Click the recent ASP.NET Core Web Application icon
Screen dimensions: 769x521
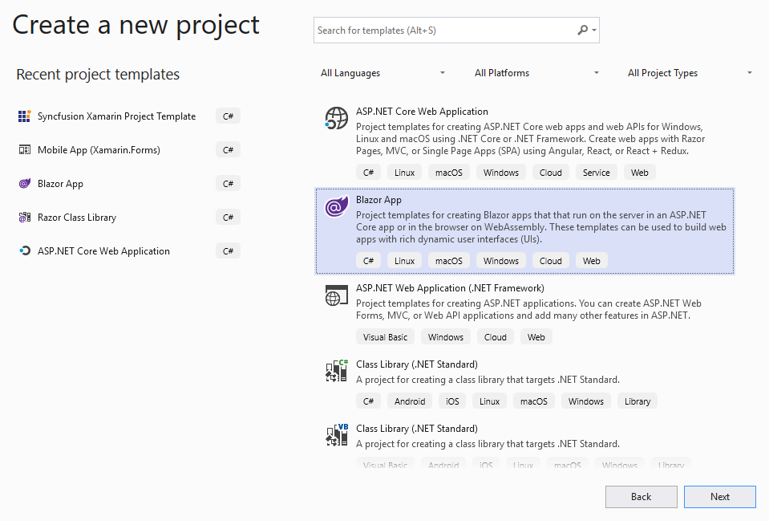tap(24, 251)
